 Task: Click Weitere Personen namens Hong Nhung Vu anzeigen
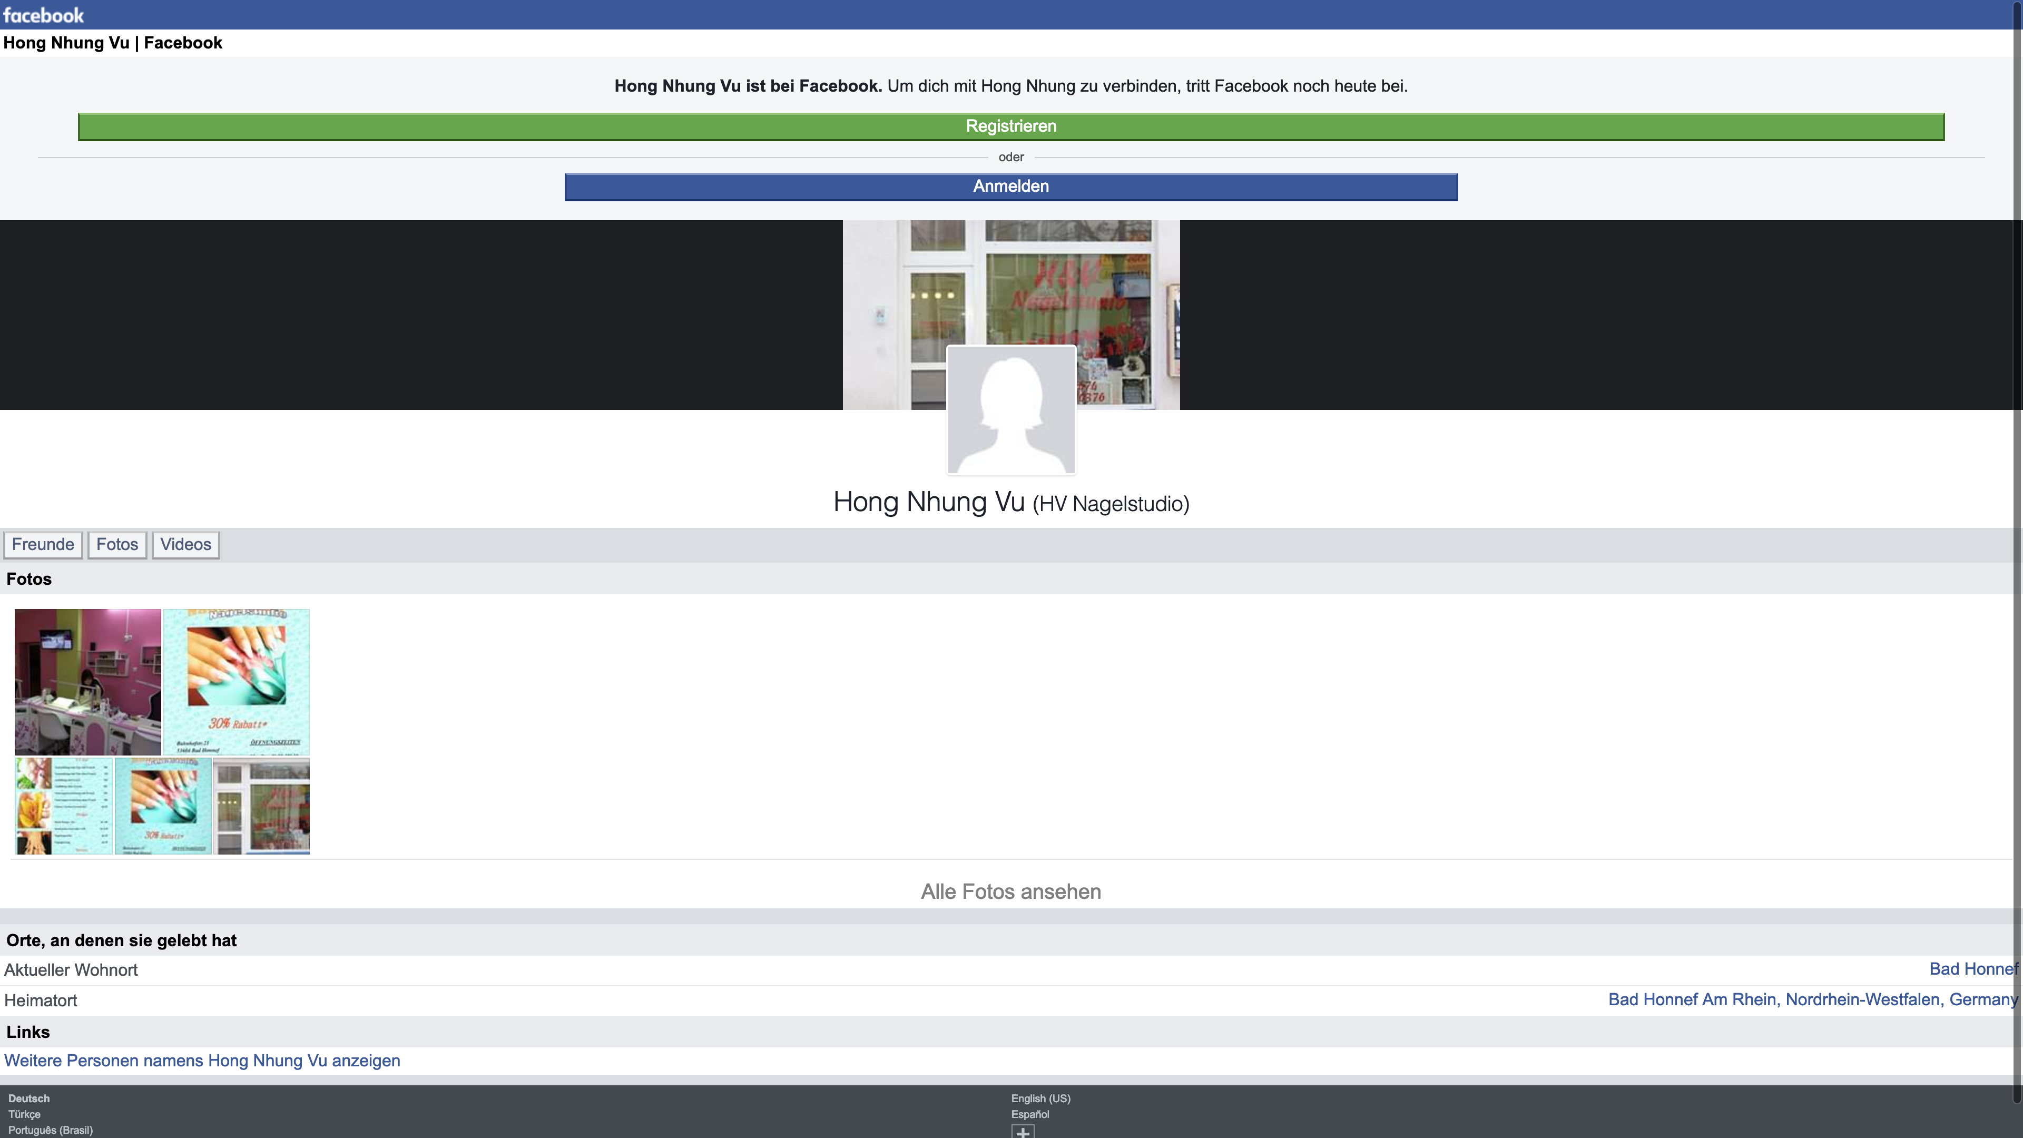click(202, 1060)
